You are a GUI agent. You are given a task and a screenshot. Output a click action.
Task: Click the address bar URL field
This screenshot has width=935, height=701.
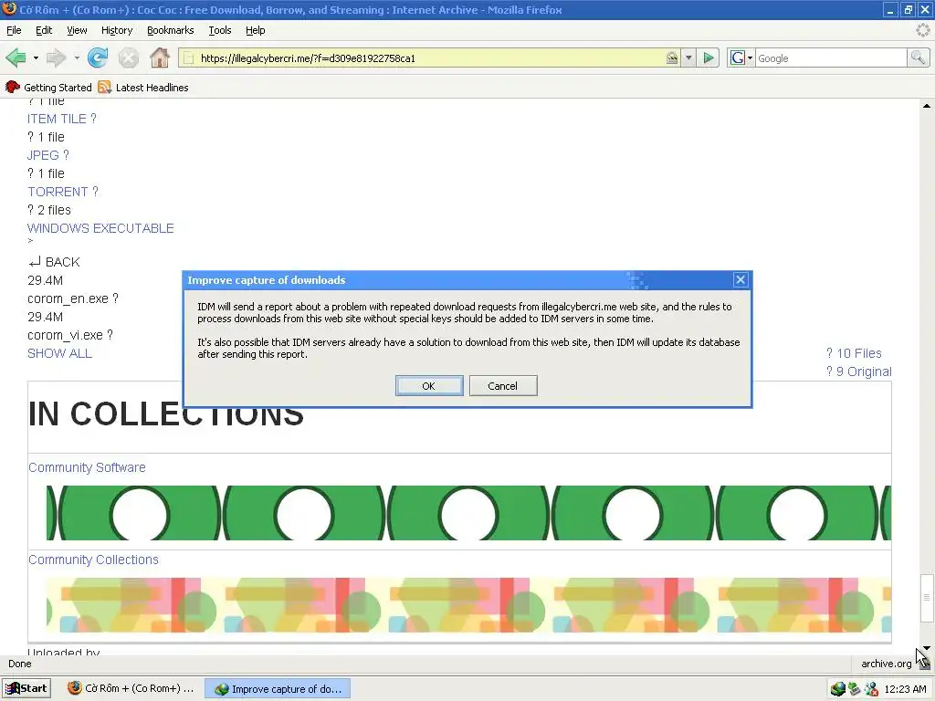429,58
